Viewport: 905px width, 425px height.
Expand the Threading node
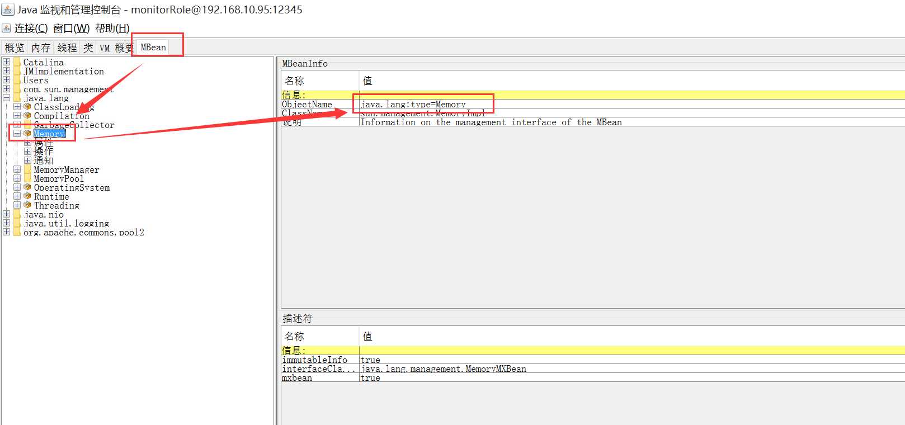tap(17, 205)
